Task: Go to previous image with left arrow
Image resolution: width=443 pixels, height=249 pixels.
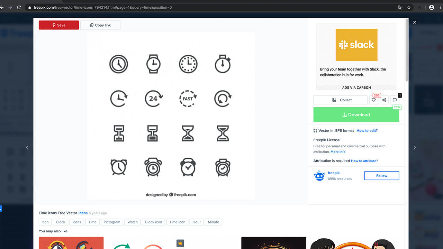Action: click(27, 148)
